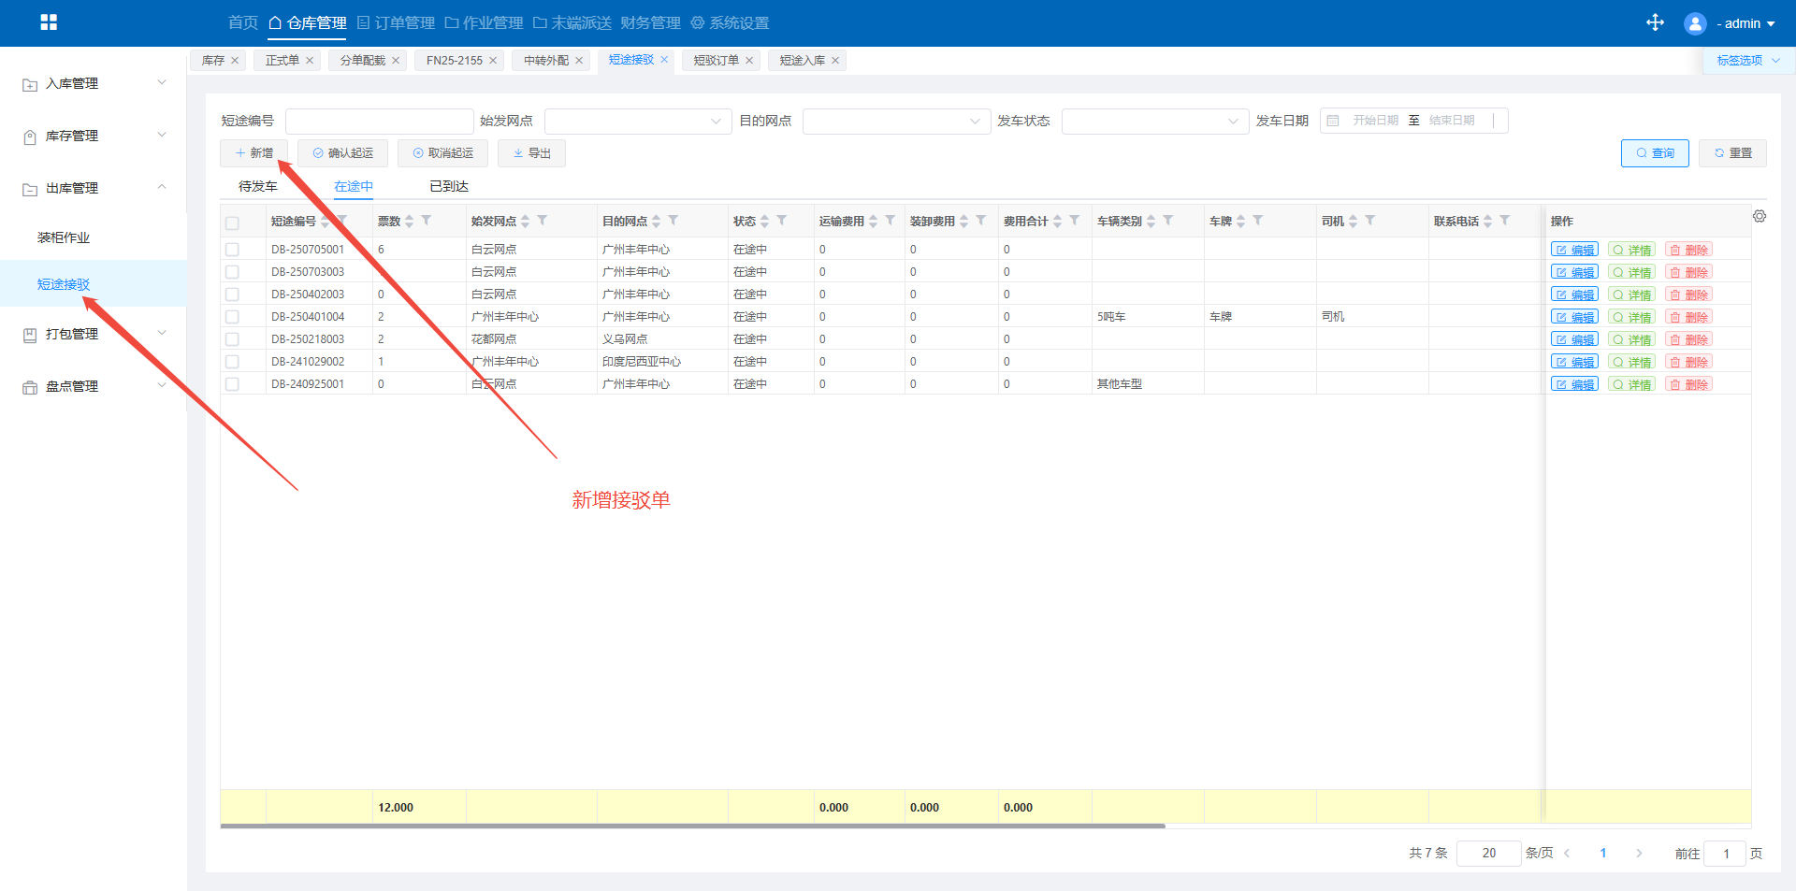Screen dimensions: 1796x891
Task: Check the row DB-250401004 checkbox
Action: [232, 317]
